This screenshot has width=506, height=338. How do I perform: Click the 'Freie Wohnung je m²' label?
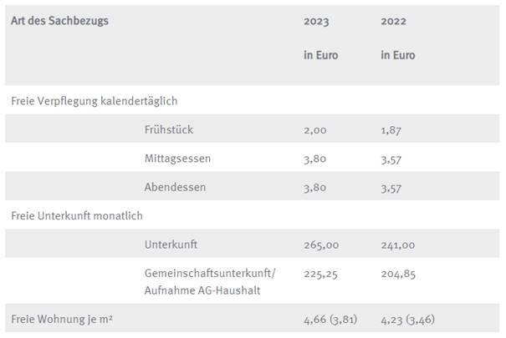pos(62,320)
